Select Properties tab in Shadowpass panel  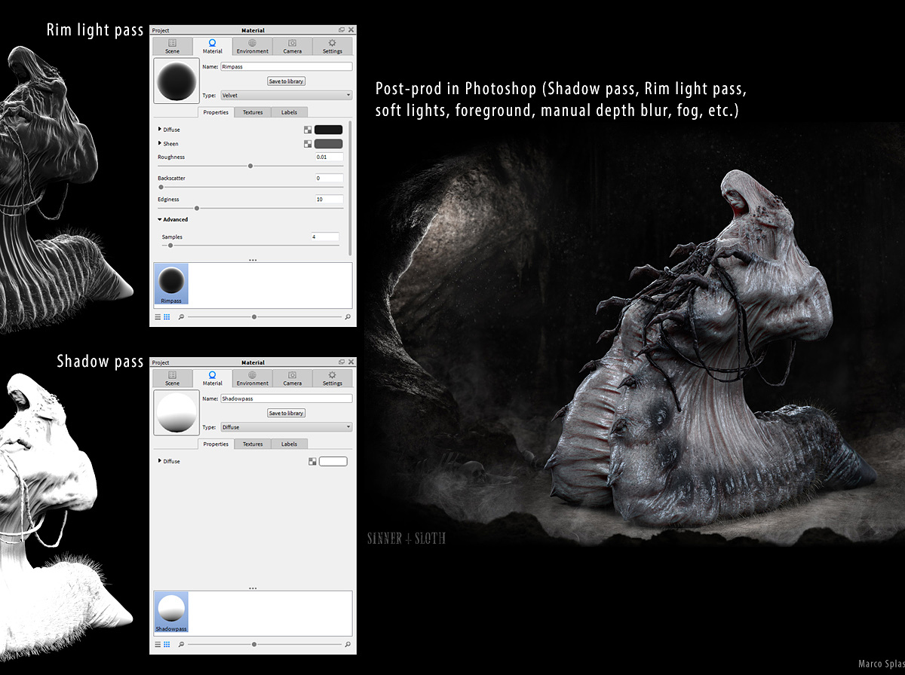pos(216,444)
